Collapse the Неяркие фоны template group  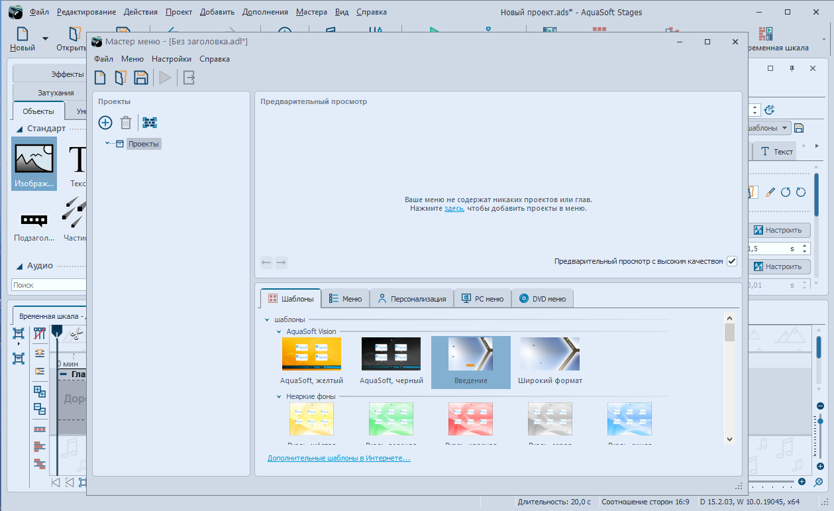[280, 396]
